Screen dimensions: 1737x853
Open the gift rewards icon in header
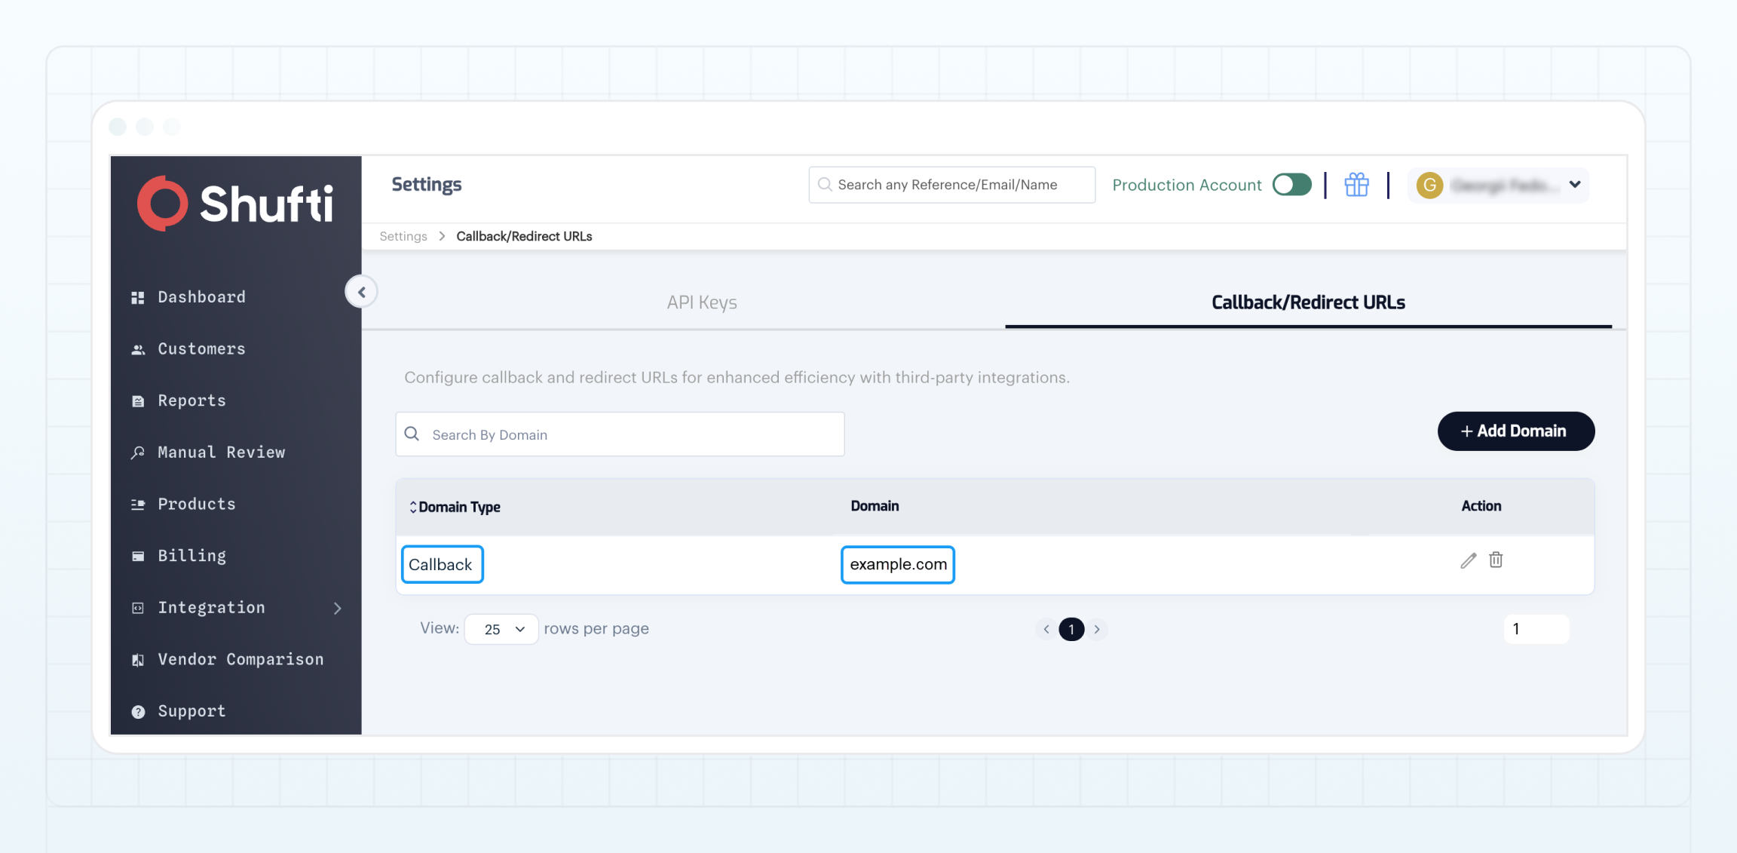[1356, 185]
